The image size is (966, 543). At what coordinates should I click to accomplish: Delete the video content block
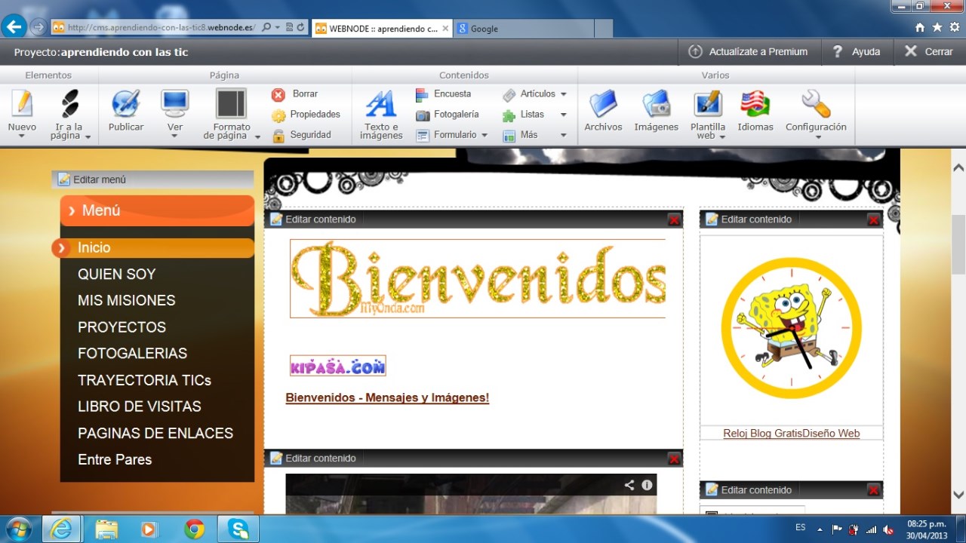point(674,459)
